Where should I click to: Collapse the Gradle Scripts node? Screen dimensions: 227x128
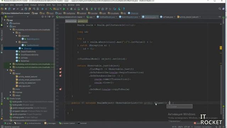5,98
